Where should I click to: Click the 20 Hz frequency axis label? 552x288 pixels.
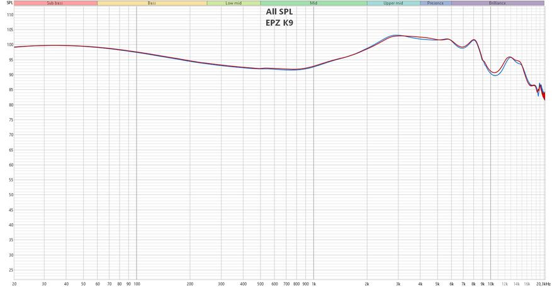click(x=14, y=284)
